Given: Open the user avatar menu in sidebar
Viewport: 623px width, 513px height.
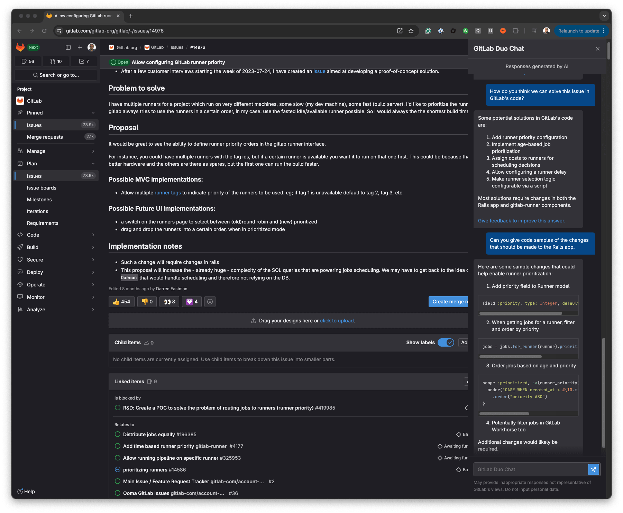Looking at the screenshot, I should pyautogui.click(x=92, y=47).
